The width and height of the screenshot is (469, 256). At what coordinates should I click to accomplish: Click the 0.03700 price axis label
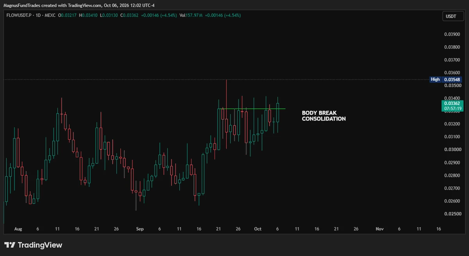coord(451,60)
